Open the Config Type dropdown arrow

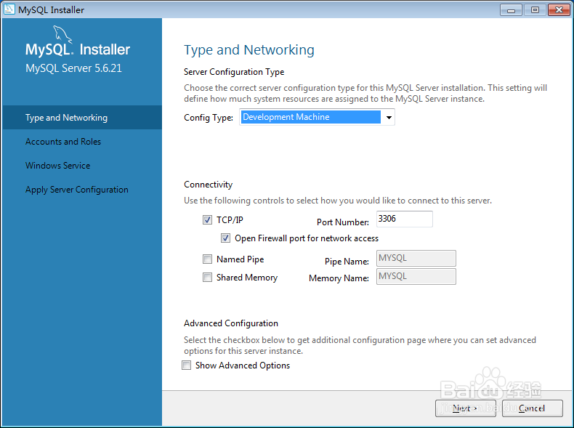pyautogui.click(x=389, y=118)
